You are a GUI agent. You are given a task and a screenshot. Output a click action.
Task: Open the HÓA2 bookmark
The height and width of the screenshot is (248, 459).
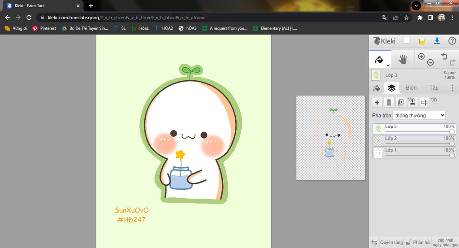pyautogui.click(x=164, y=28)
